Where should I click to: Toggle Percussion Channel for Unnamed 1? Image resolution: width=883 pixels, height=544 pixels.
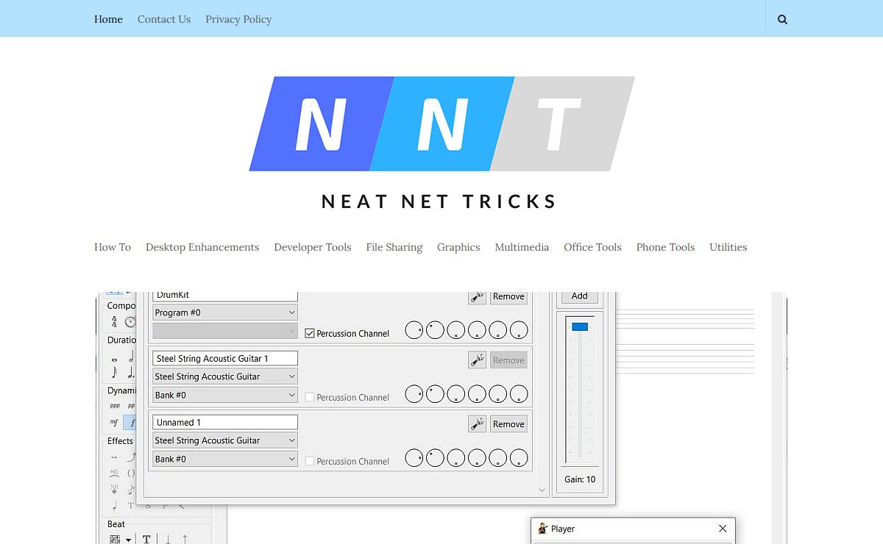pos(310,461)
